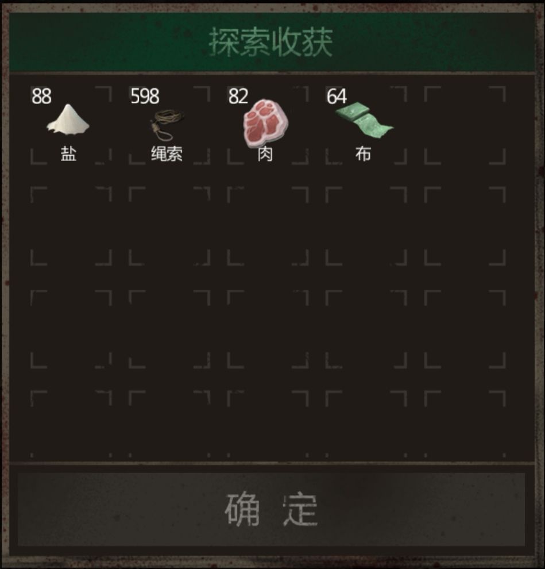Select the last empty slot in third row
Viewport: 545px width, 569px height.
(465, 329)
